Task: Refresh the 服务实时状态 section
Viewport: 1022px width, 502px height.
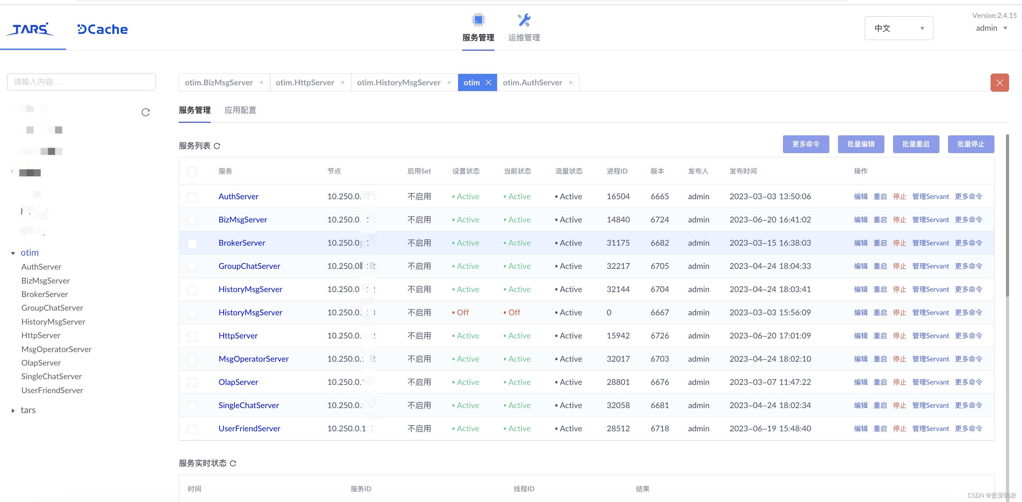Action: pyautogui.click(x=233, y=463)
